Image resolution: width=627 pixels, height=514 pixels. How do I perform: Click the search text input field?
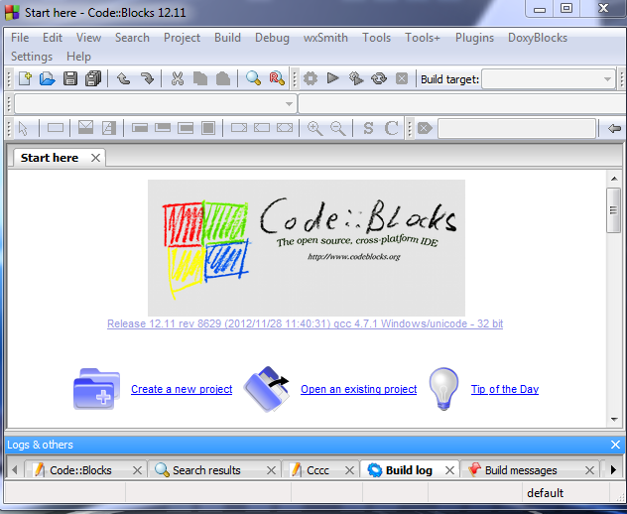(517, 128)
